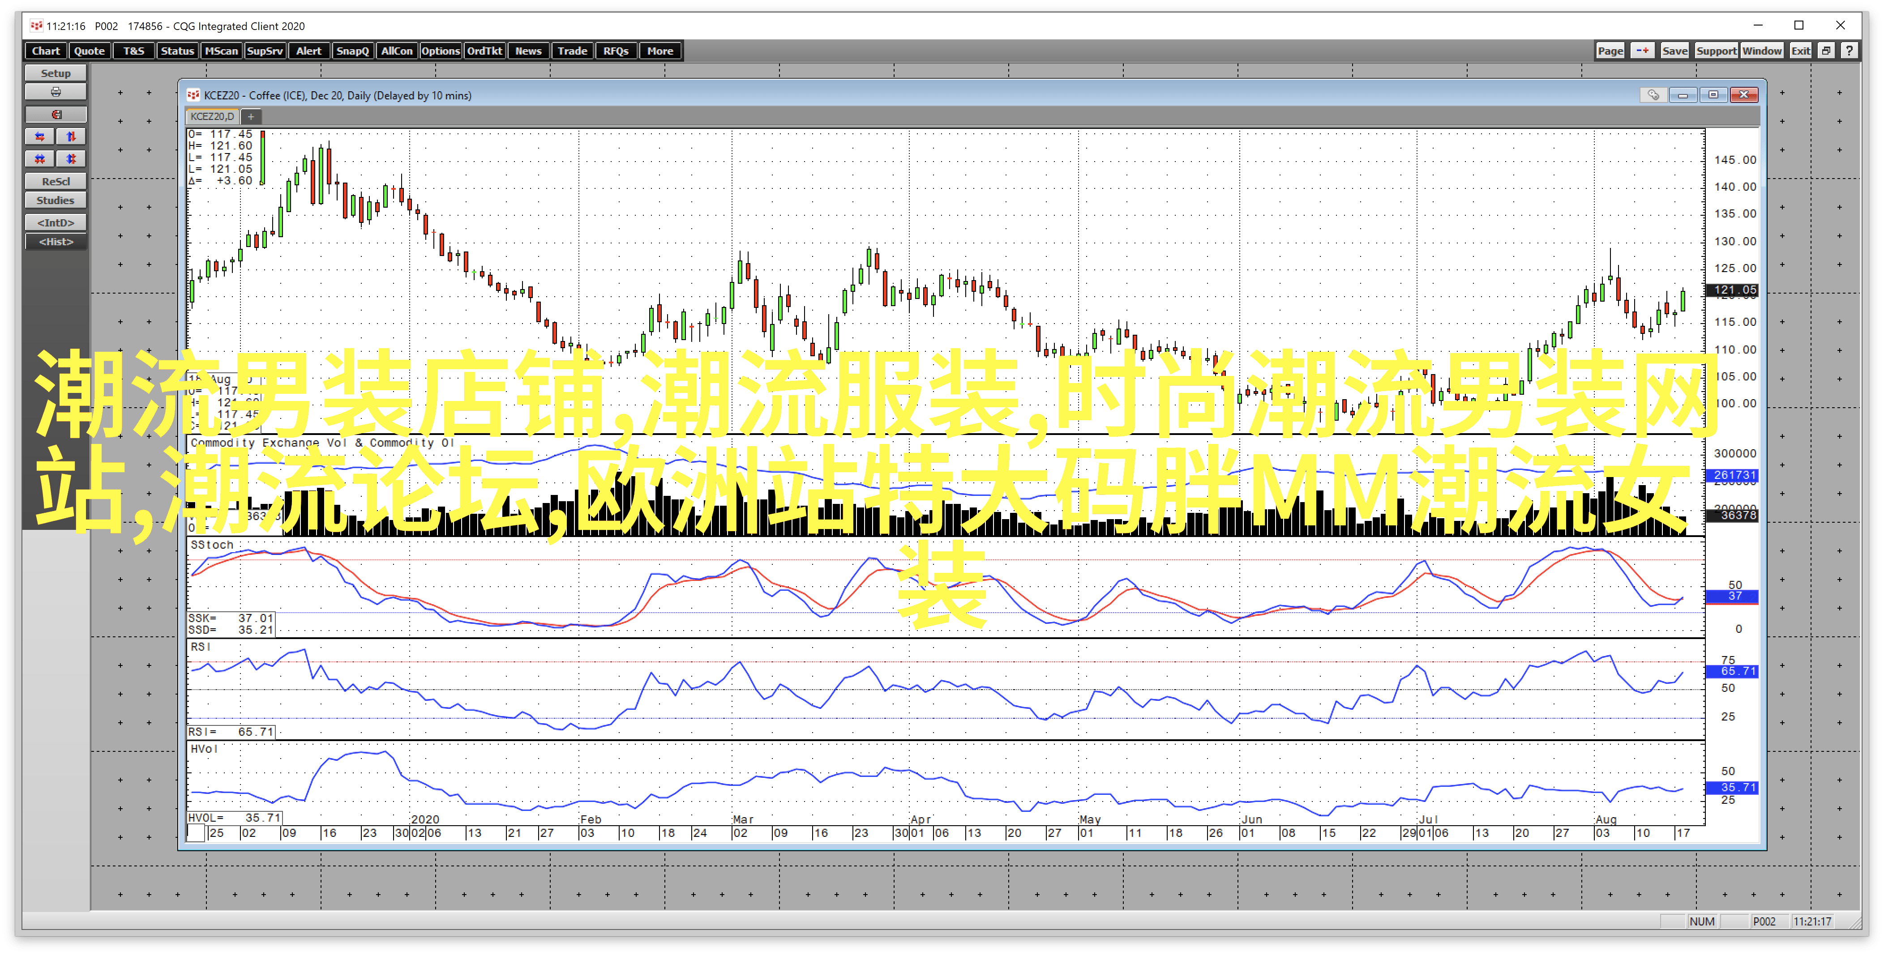
Task: Click the 35.71 HVol value label
Action: [1732, 788]
